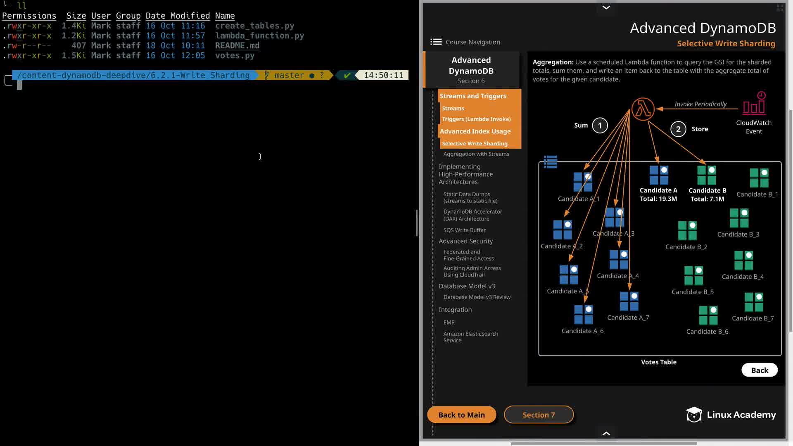Click the fullscreen icon in top corner

click(x=780, y=8)
